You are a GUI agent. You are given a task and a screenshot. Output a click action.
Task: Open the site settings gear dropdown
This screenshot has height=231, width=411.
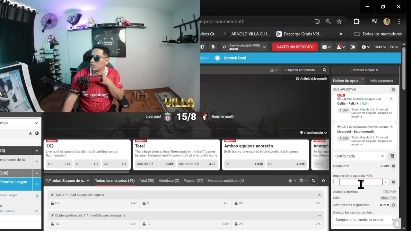365,47
